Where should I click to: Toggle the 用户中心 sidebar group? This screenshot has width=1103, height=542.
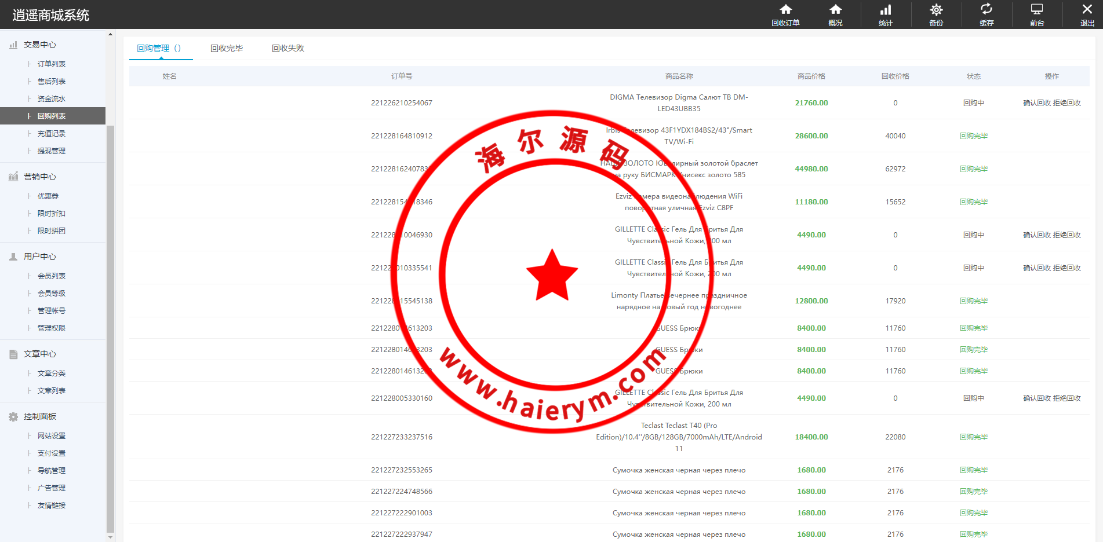40,257
